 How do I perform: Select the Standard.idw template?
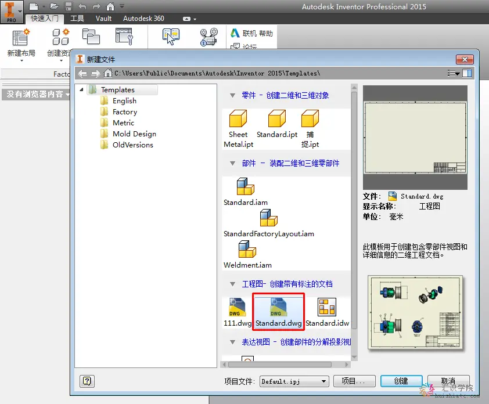pos(327,312)
